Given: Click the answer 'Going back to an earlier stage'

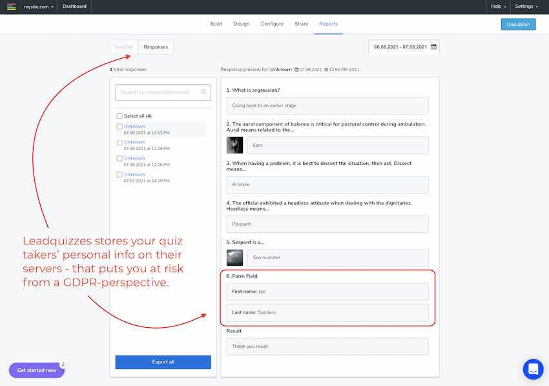Looking at the screenshot, I should pyautogui.click(x=327, y=105).
